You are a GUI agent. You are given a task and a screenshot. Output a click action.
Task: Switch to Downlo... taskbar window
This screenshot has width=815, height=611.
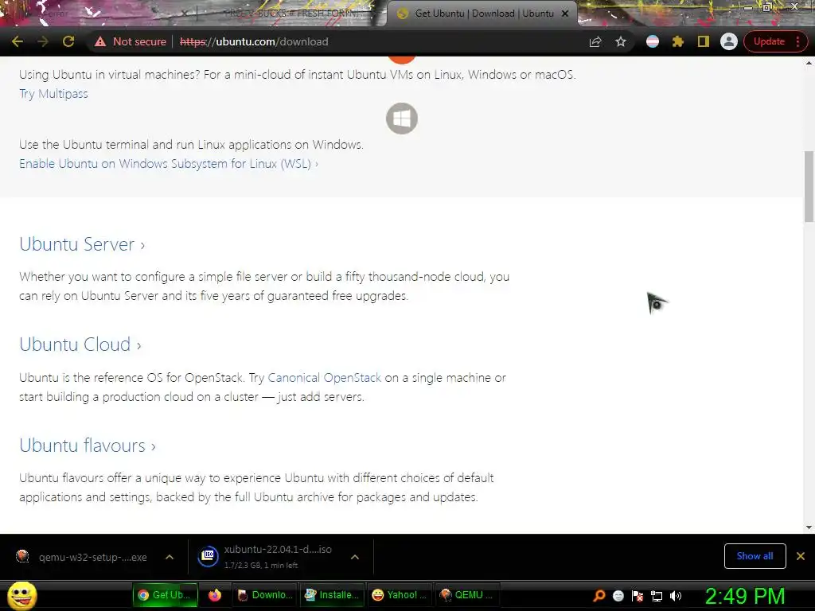265,595
